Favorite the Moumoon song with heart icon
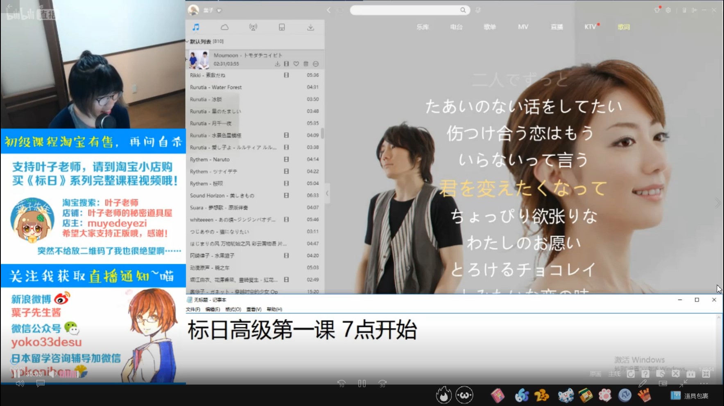Screen dimensions: 724x406 tap(296, 64)
